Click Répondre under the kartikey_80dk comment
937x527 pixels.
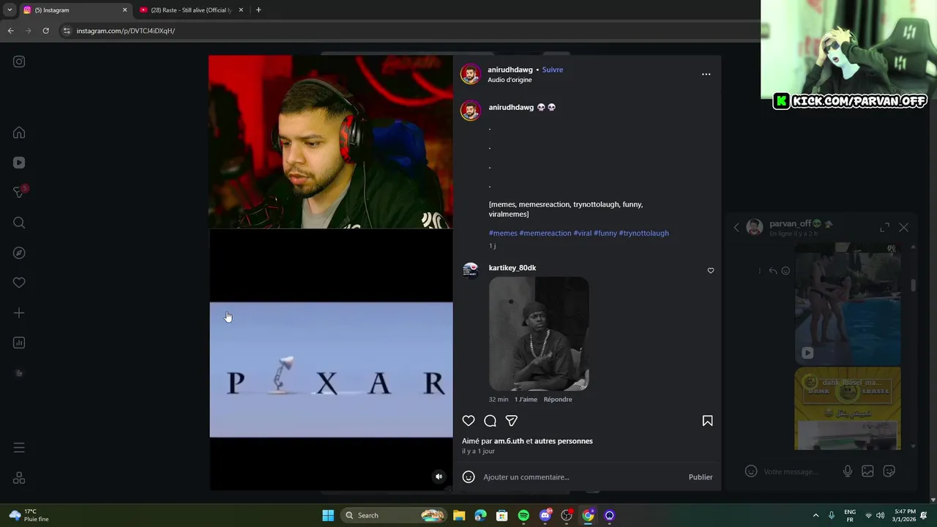click(x=558, y=400)
